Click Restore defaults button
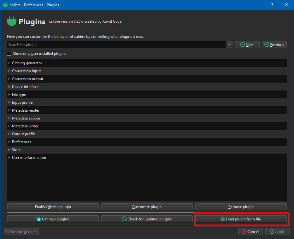 coord(21,231)
